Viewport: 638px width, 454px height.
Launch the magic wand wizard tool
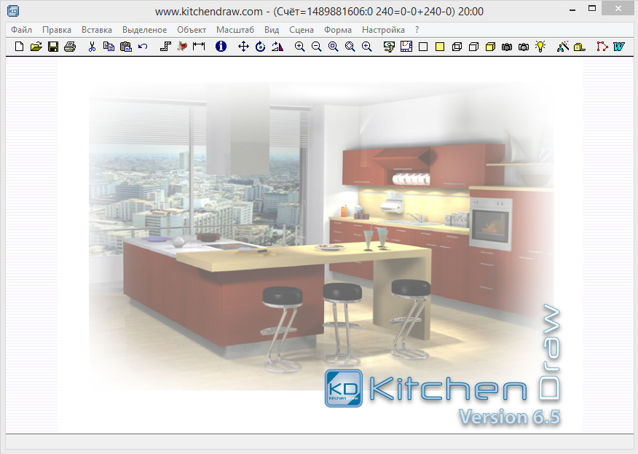[563, 47]
